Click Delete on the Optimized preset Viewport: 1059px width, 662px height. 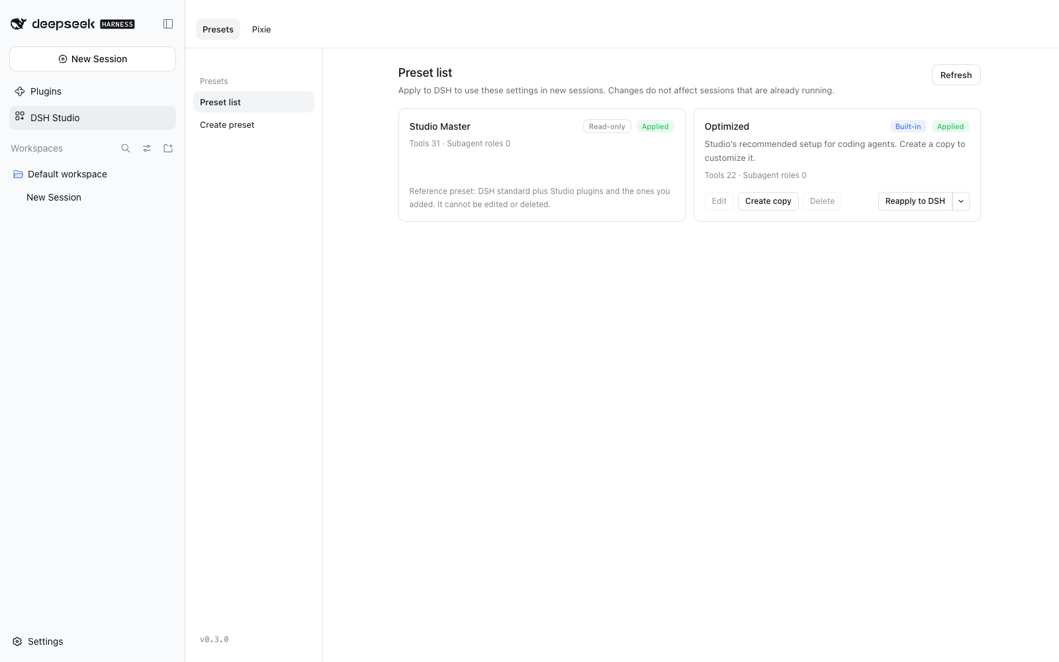(822, 201)
